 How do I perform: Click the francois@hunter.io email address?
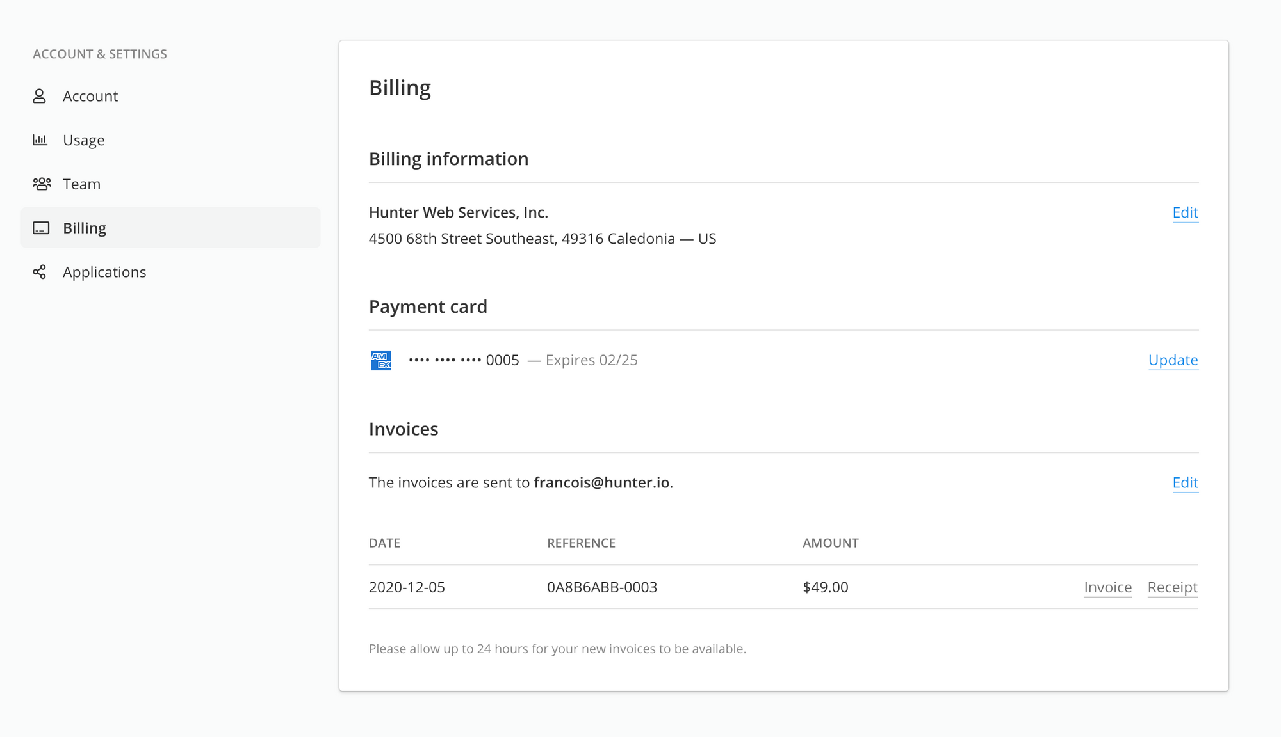coord(601,482)
